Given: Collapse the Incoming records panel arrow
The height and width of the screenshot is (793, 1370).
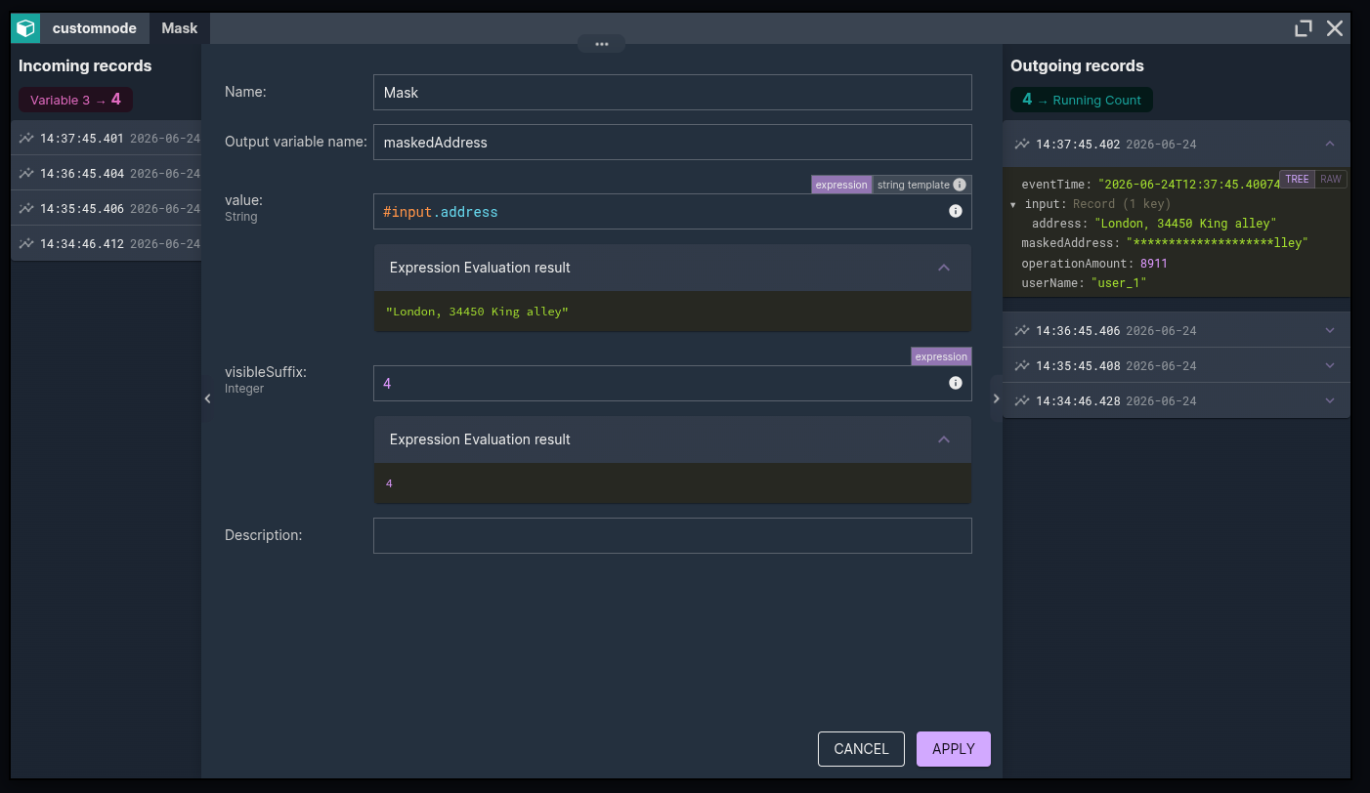Looking at the screenshot, I should [207, 398].
